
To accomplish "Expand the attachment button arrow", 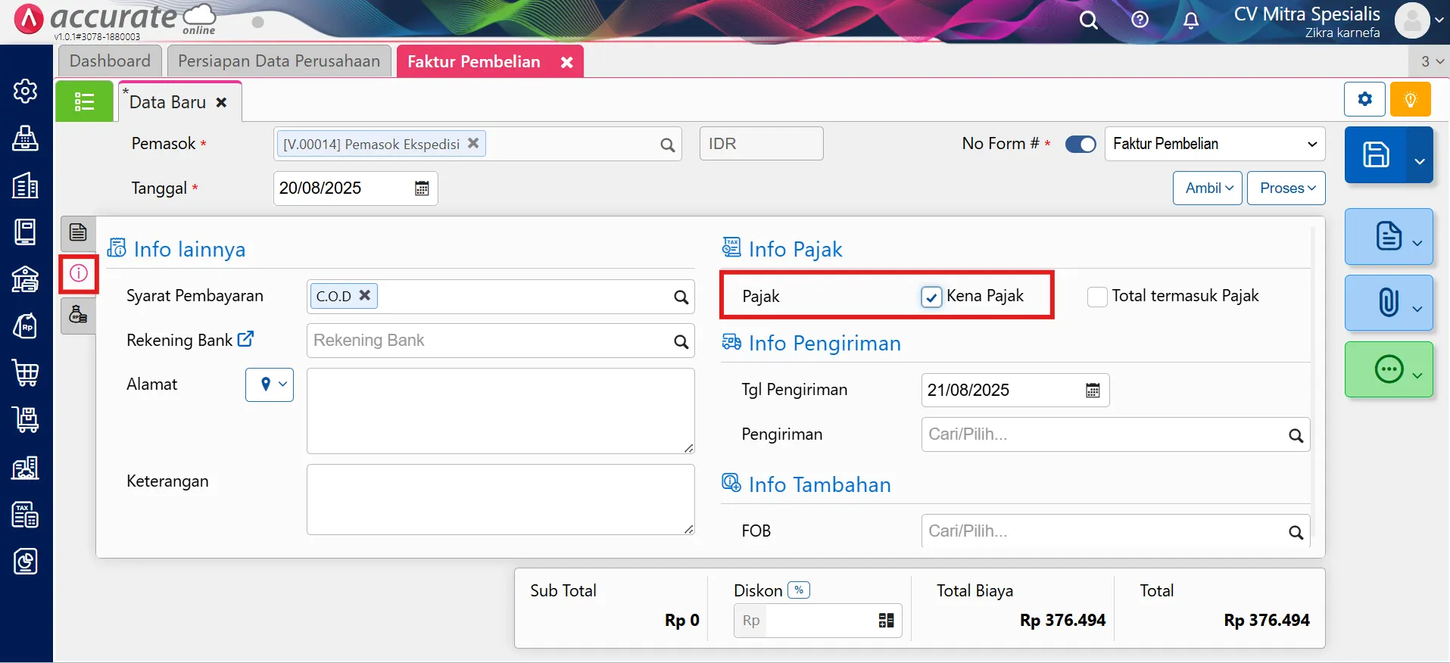I will pos(1417,309).
